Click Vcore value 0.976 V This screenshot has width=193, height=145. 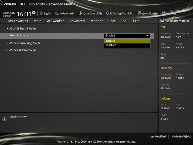(180, 47)
